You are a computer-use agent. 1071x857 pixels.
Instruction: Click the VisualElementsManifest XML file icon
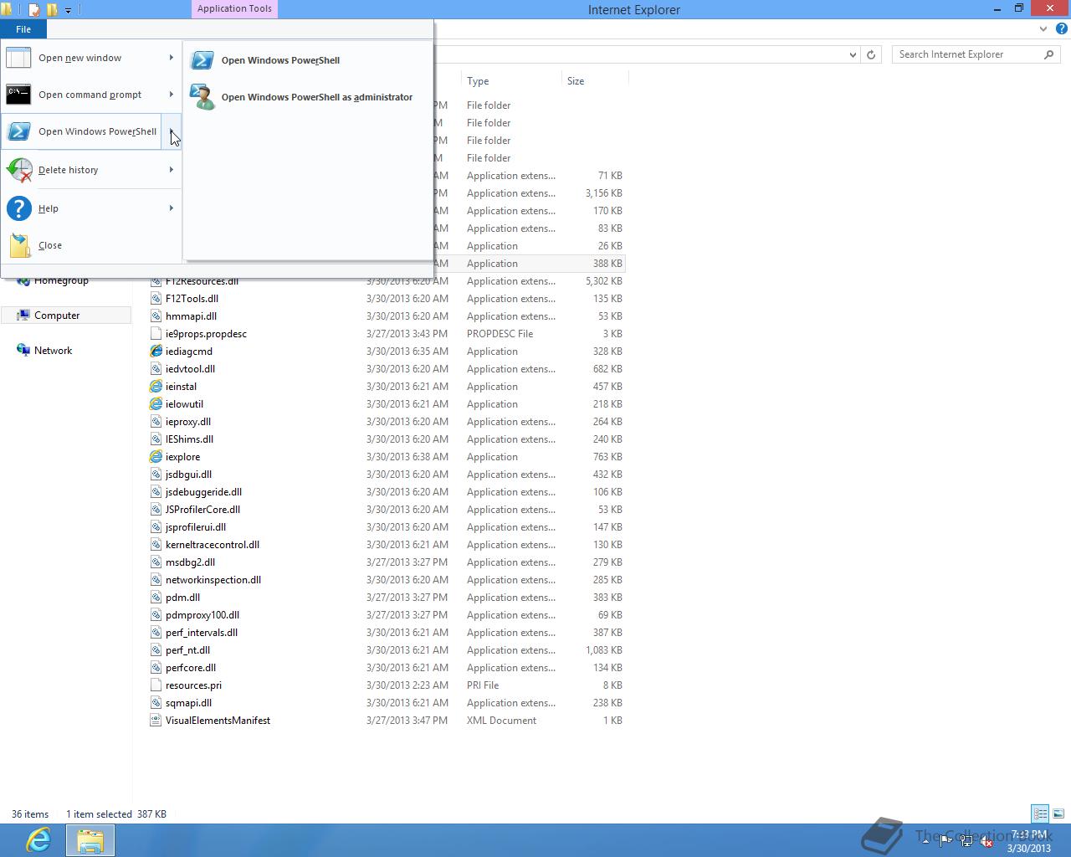click(x=156, y=721)
